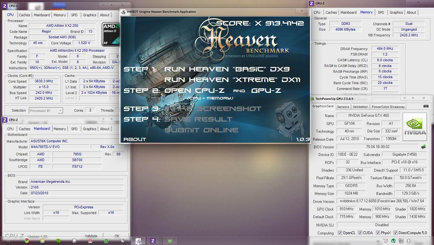The width and height of the screenshot is (434, 245).
Task: Switch to Sensors tab in GPU-Z
Action: (343, 107)
